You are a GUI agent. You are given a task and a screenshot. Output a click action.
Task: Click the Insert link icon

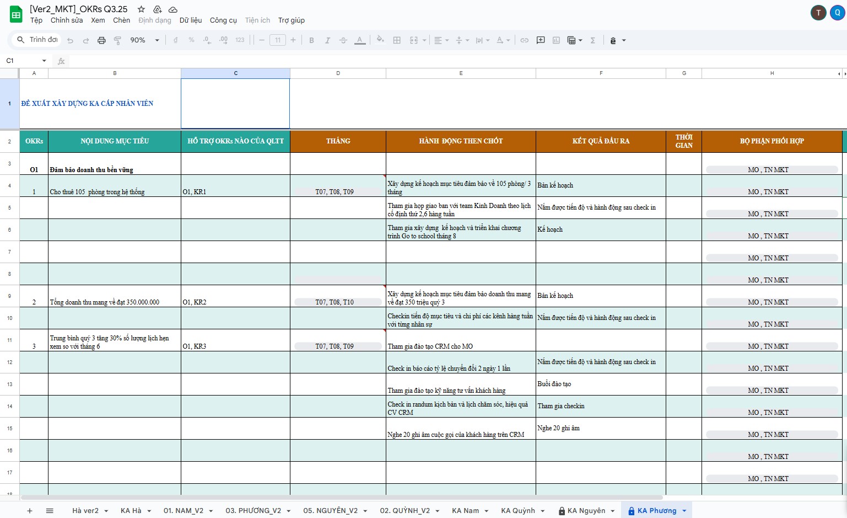pyautogui.click(x=525, y=40)
